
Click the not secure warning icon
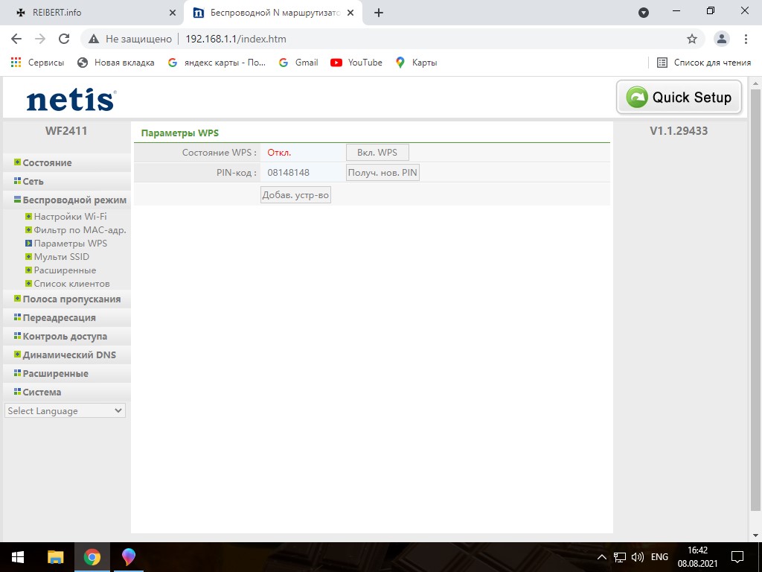click(94, 39)
